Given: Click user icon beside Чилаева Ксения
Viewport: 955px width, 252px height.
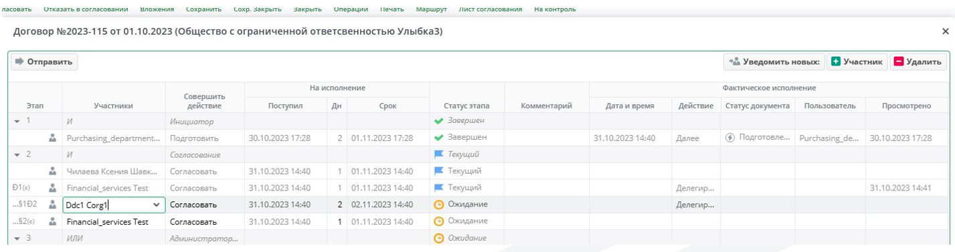Looking at the screenshot, I should tap(52, 171).
